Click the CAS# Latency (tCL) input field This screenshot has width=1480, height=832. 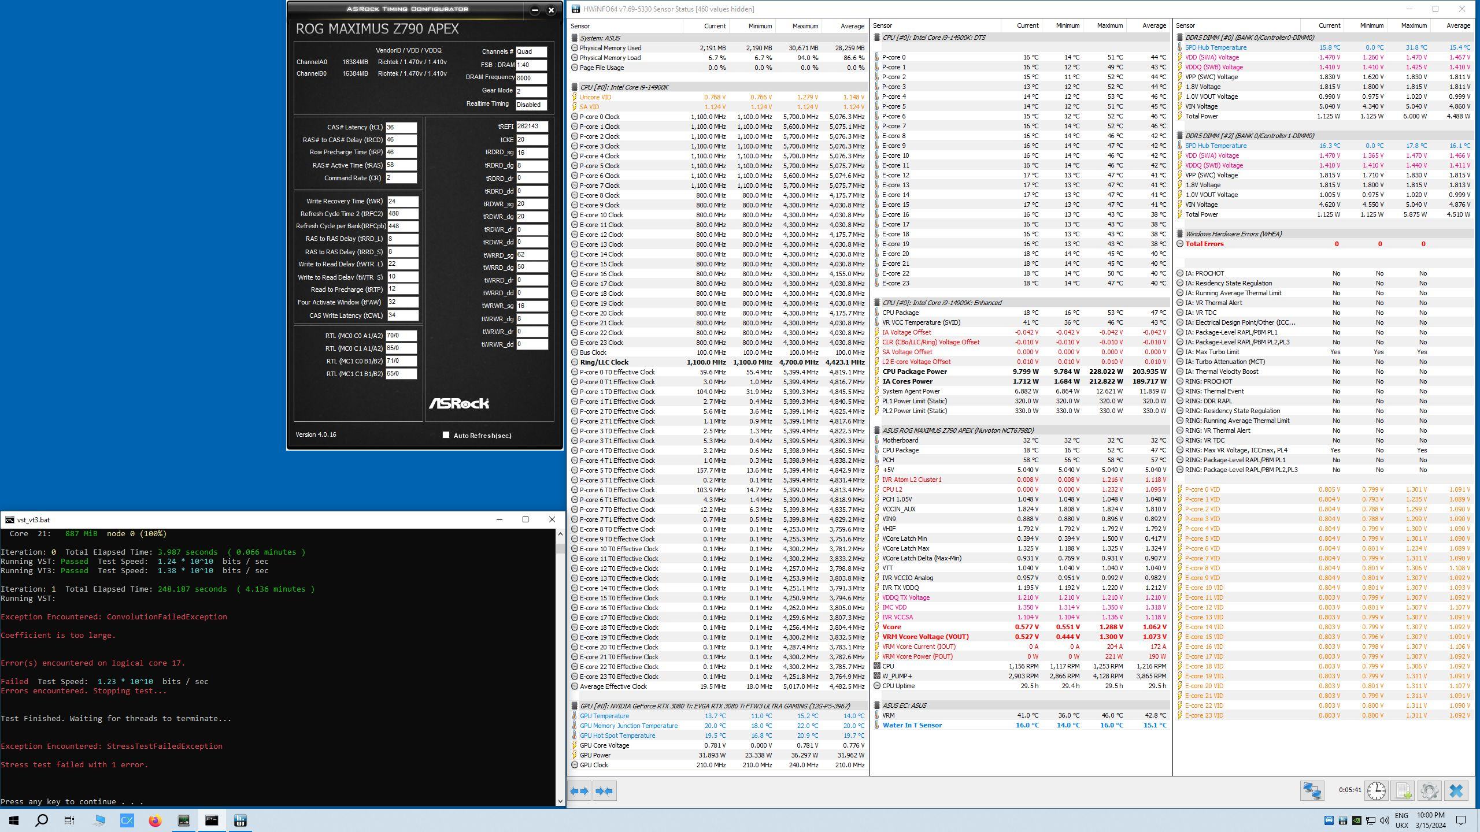[401, 127]
